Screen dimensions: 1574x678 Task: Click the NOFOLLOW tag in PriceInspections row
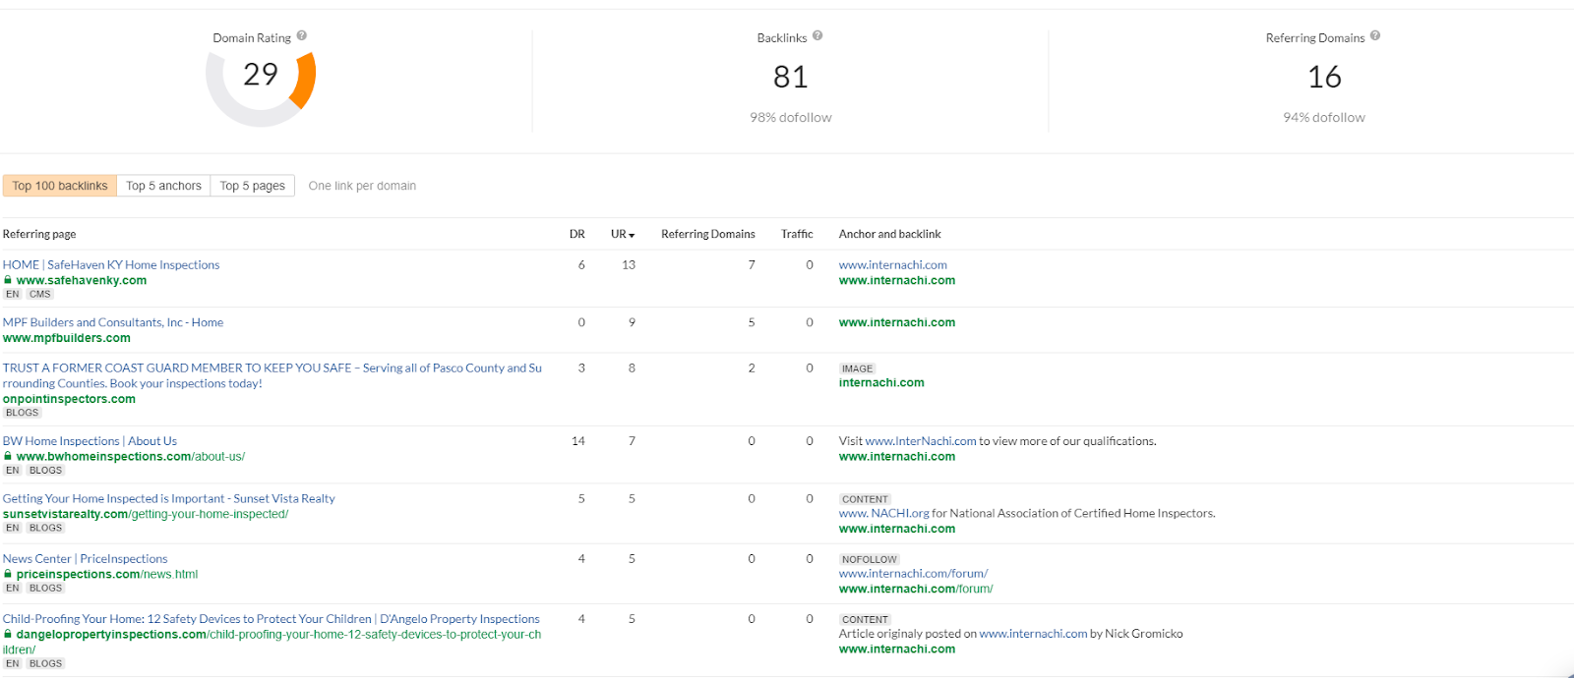click(870, 559)
